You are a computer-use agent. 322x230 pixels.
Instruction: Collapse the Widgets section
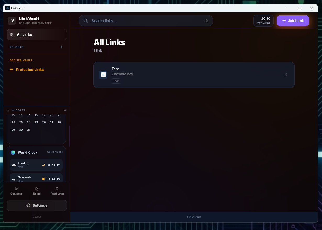coord(65,110)
